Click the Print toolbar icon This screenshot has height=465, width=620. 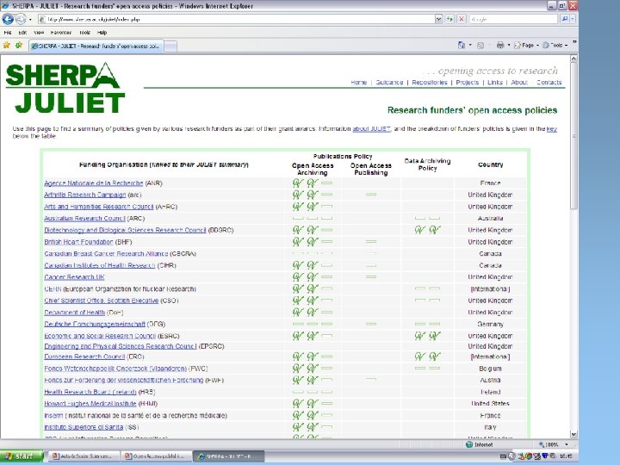(500, 45)
